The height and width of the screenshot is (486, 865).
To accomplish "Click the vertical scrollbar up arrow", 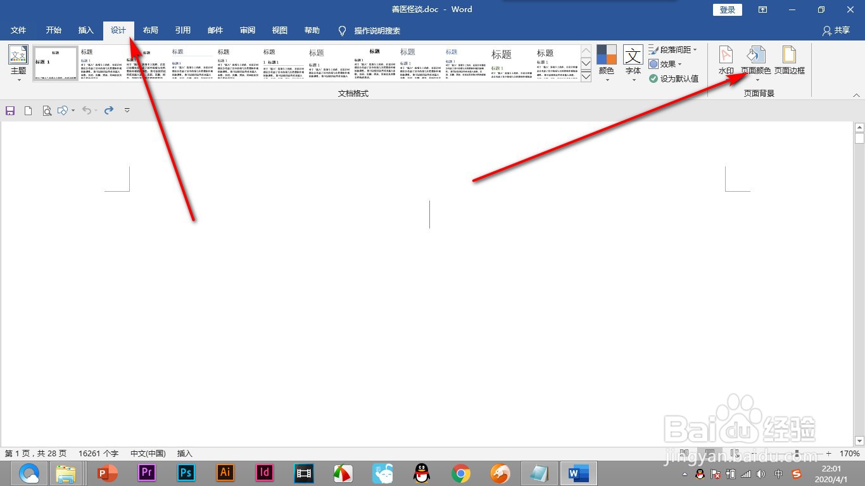I will 859,127.
